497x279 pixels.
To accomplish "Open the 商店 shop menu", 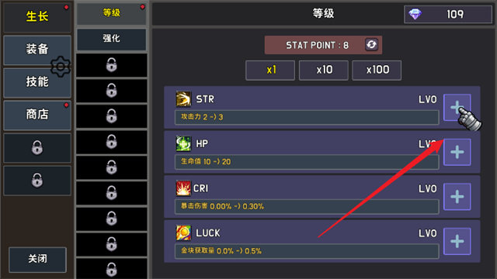I will (x=37, y=115).
